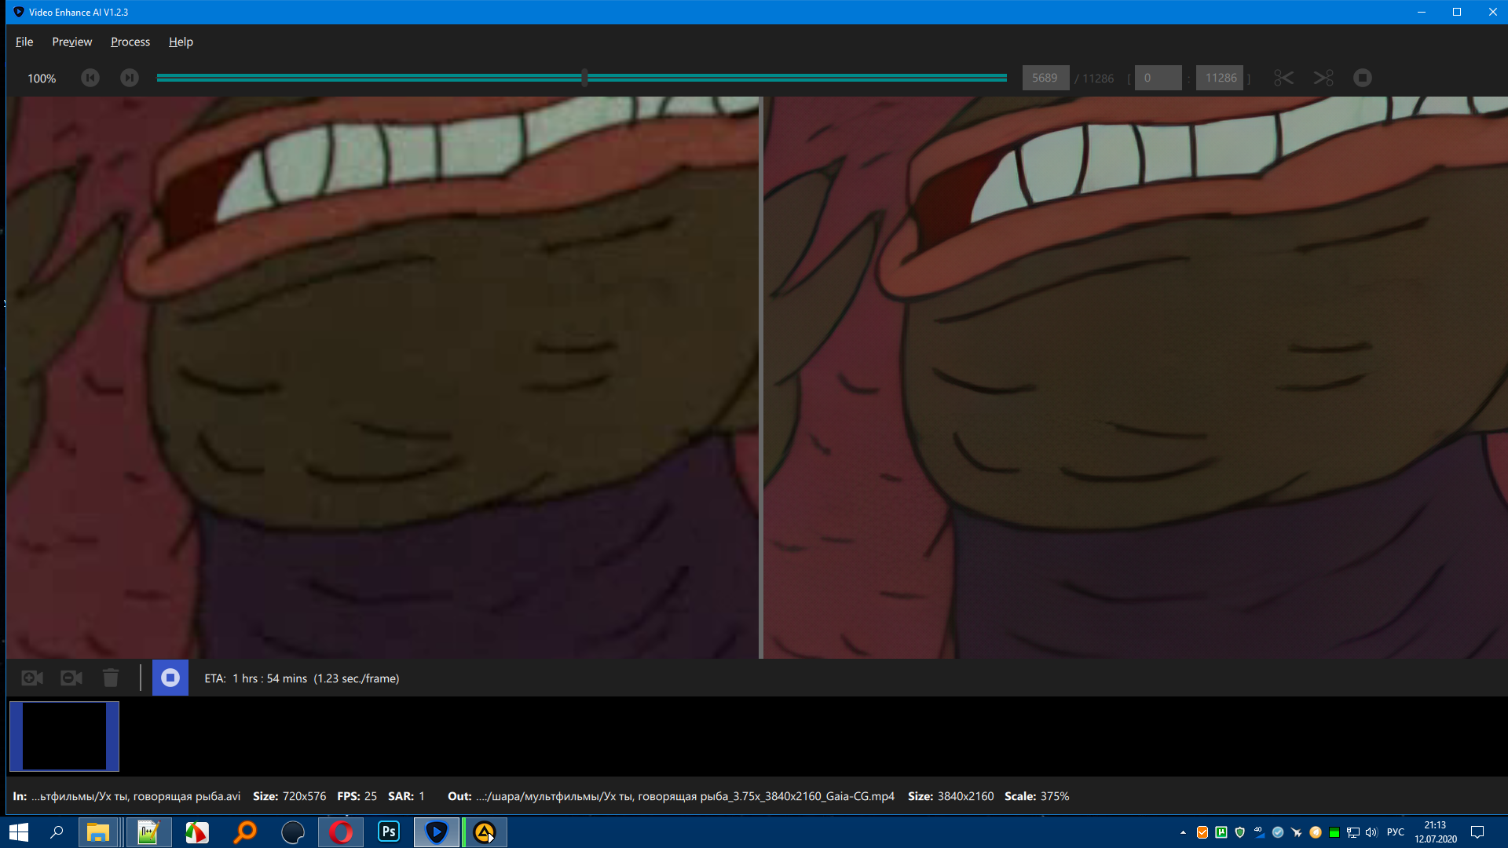Open Windows taskbar search

[x=57, y=832]
